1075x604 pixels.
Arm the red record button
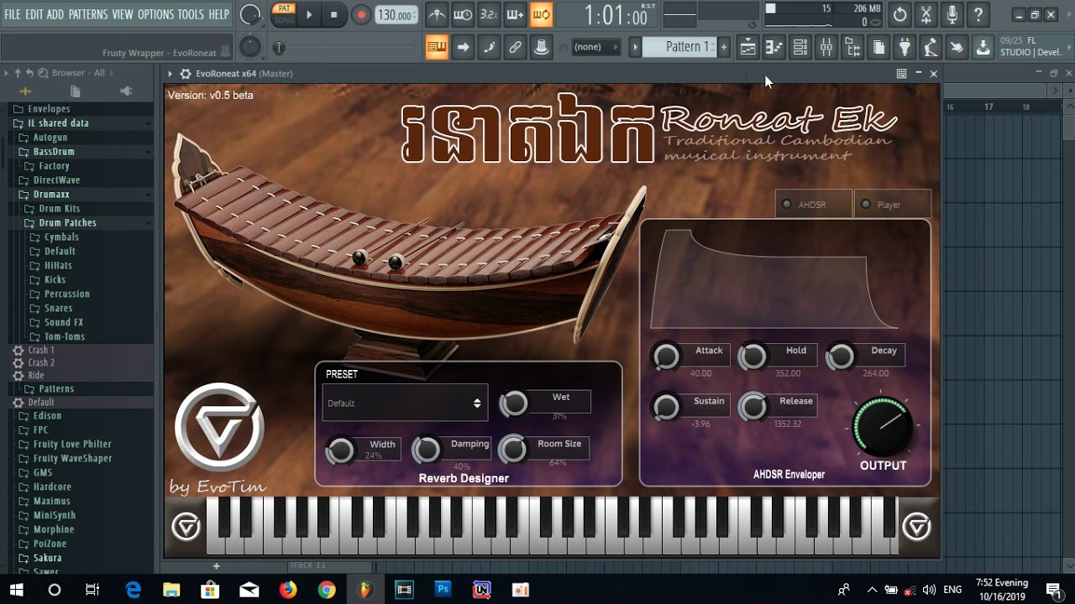361,14
